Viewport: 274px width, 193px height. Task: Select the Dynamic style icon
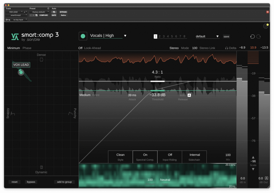[41, 167]
